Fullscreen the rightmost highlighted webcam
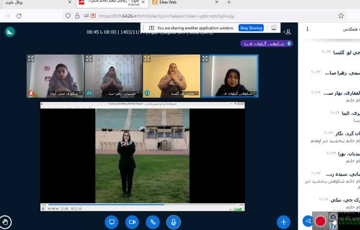 (205, 58)
